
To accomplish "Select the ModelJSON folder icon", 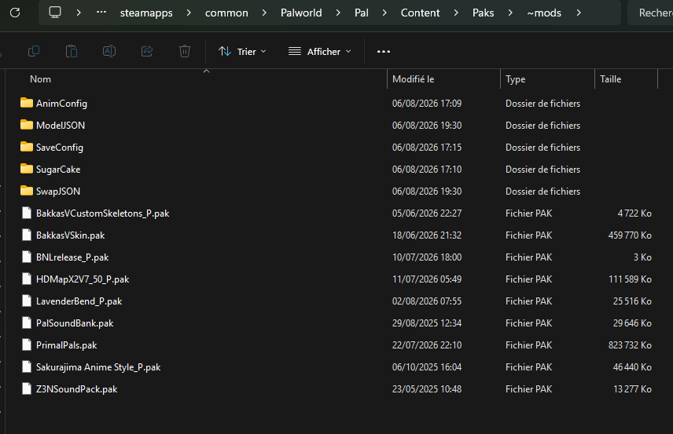I will point(27,125).
